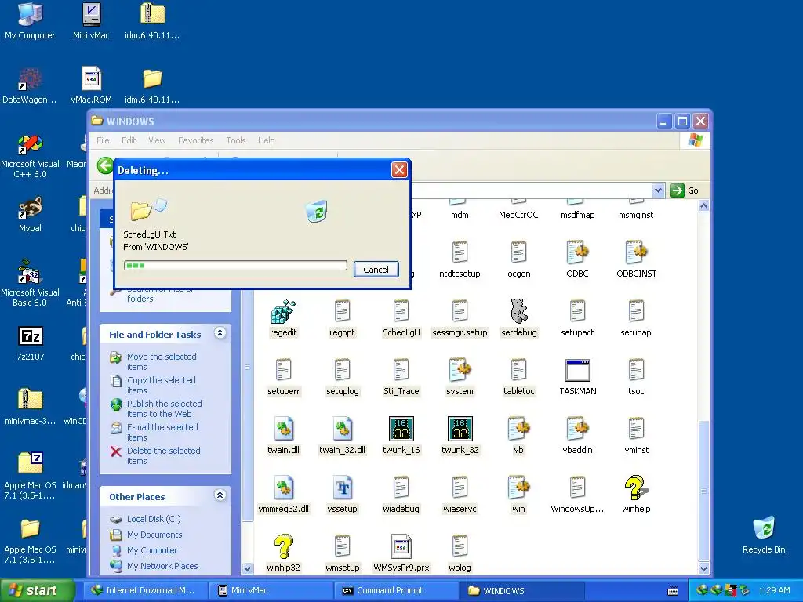
Task: Select the vssetup font file icon
Action: coord(342,488)
